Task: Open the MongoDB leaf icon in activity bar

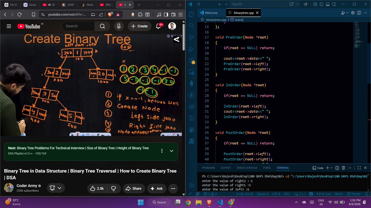Action: pyautogui.click(x=191, y=83)
